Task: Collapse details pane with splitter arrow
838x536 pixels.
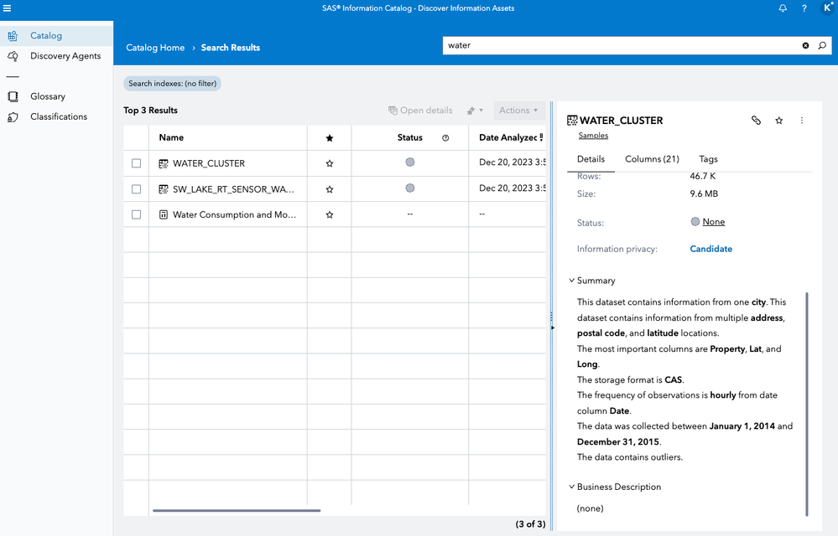Action: tap(552, 327)
